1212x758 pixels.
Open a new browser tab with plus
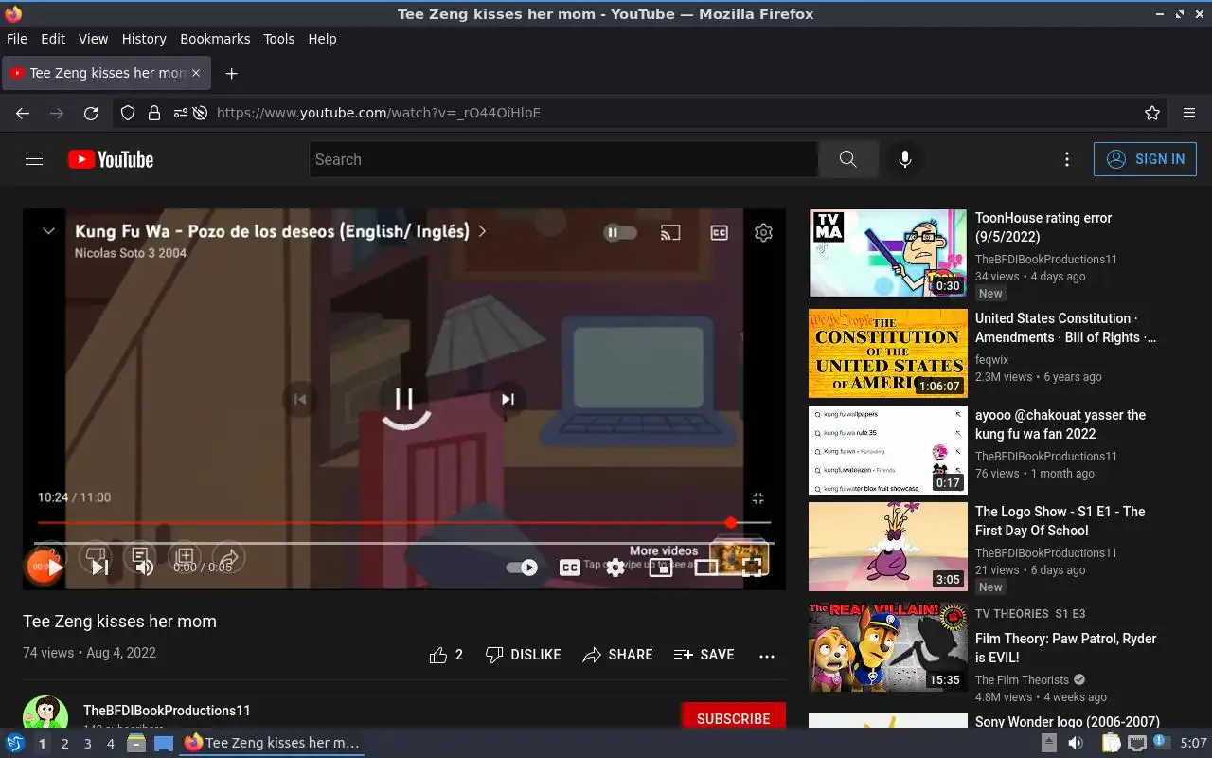[x=231, y=73]
